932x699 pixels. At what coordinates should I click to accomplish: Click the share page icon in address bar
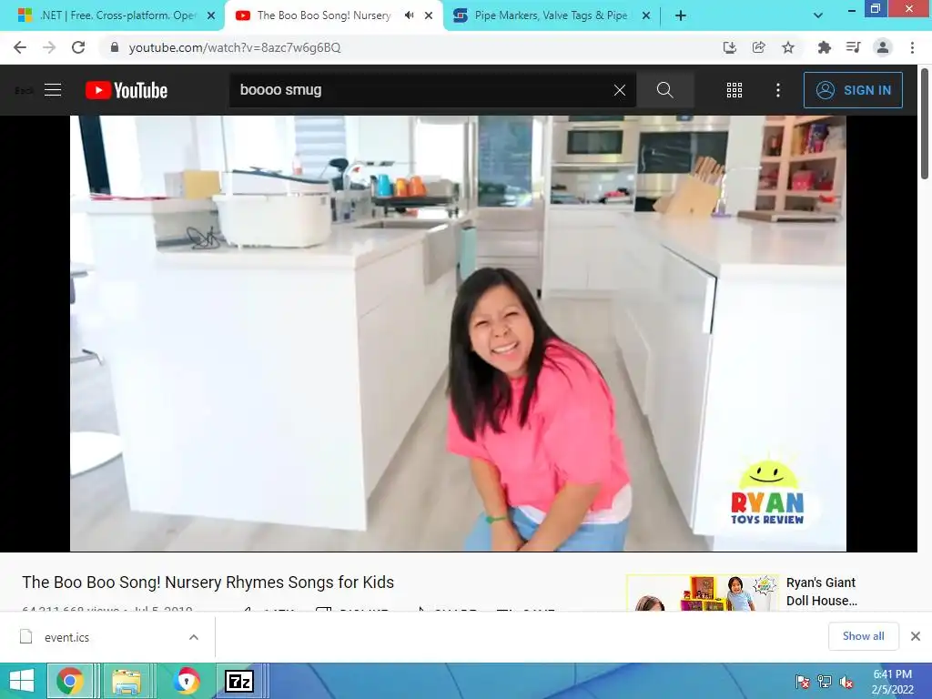tap(758, 47)
